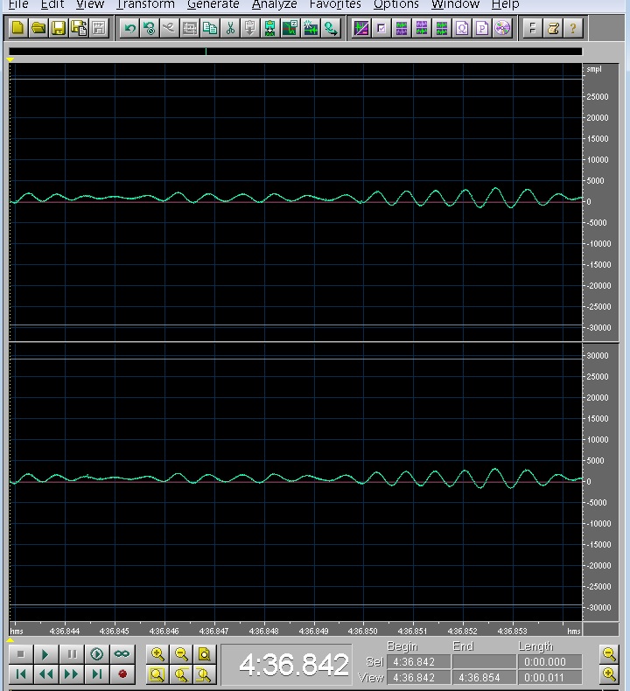
Task: Open the Analyze menu
Action: [x=274, y=4]
